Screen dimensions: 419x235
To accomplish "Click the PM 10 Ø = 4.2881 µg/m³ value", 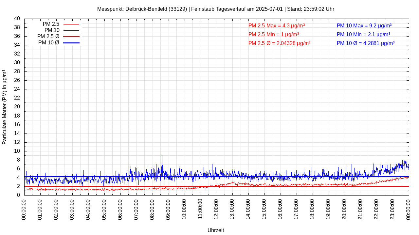I will click(365, 43).
